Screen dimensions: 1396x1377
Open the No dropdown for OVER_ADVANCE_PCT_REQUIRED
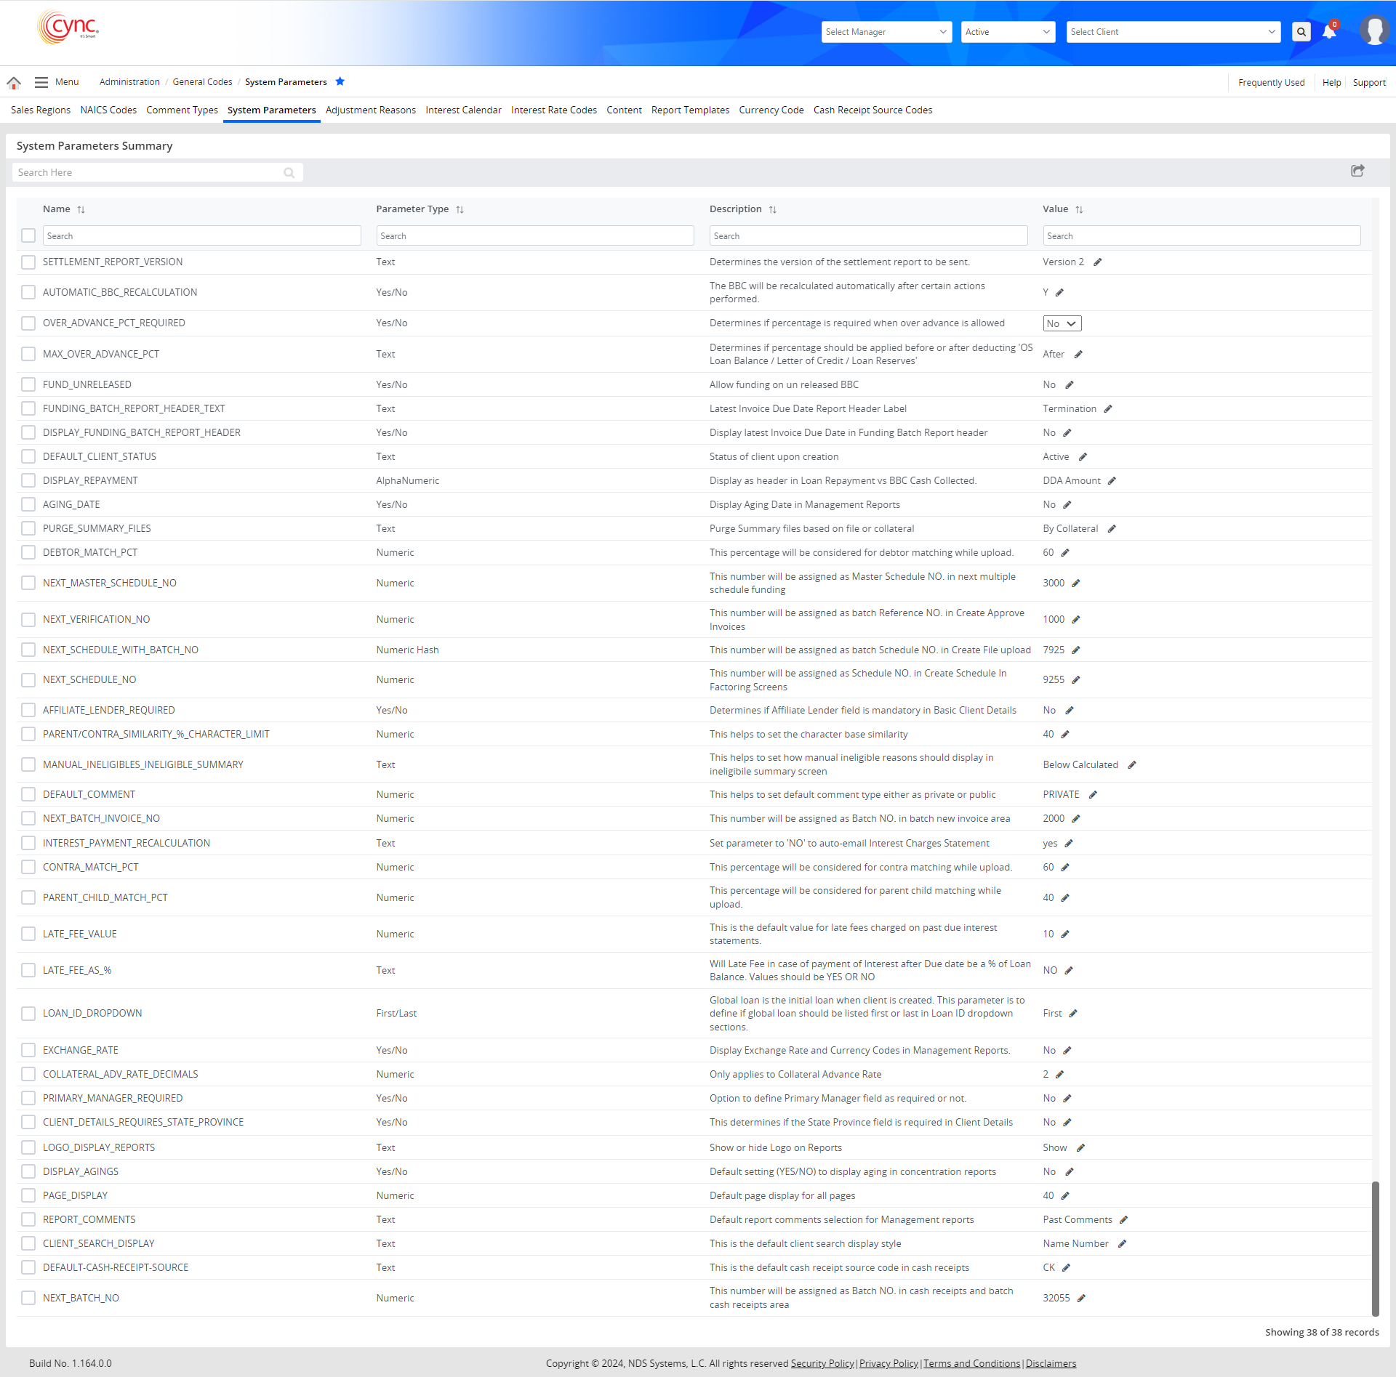tap(1062, 323)
